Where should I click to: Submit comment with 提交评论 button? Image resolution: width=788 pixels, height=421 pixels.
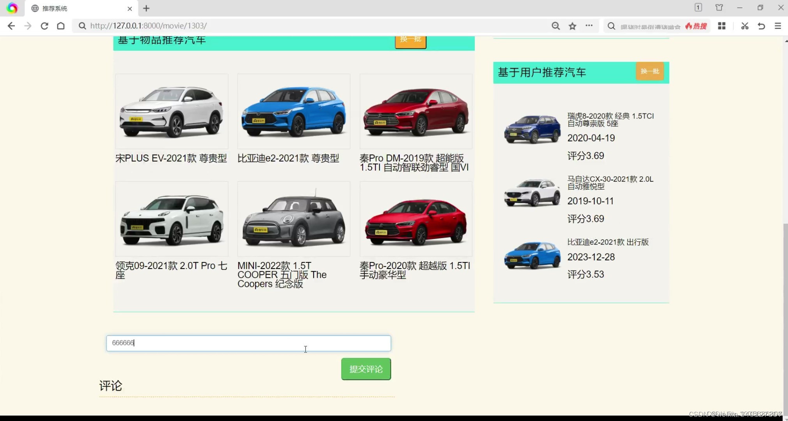pos(366,369)
